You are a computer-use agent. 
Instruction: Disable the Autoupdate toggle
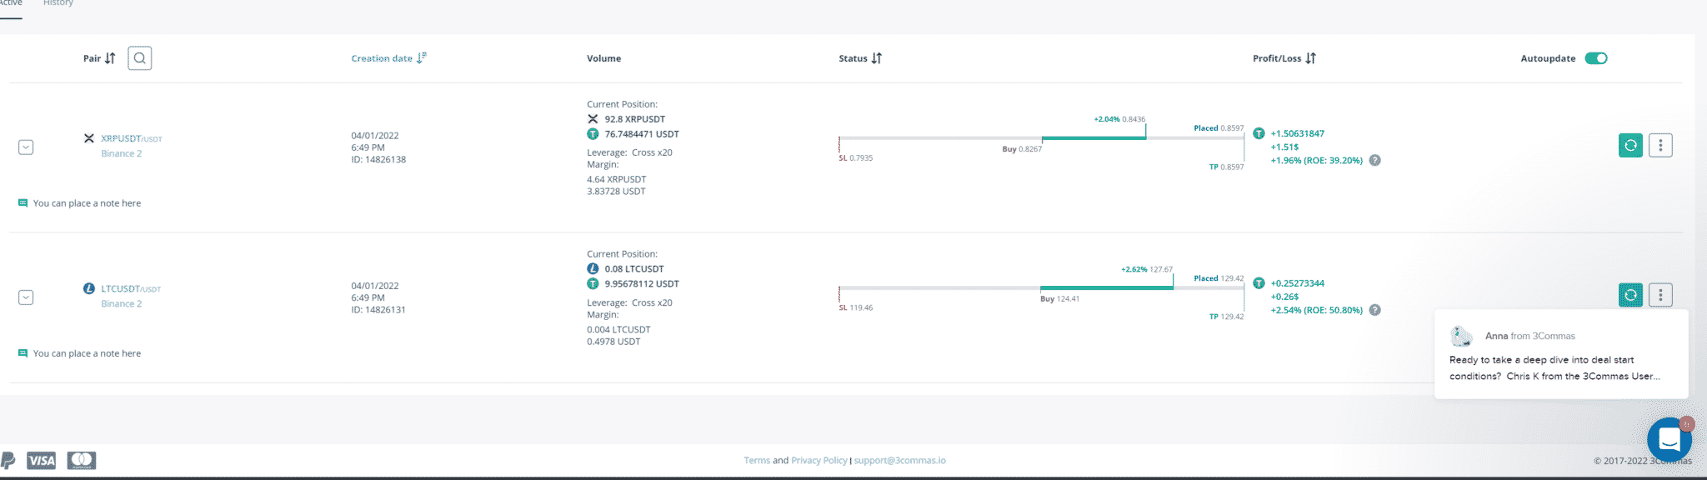[x=1596, y=58]
